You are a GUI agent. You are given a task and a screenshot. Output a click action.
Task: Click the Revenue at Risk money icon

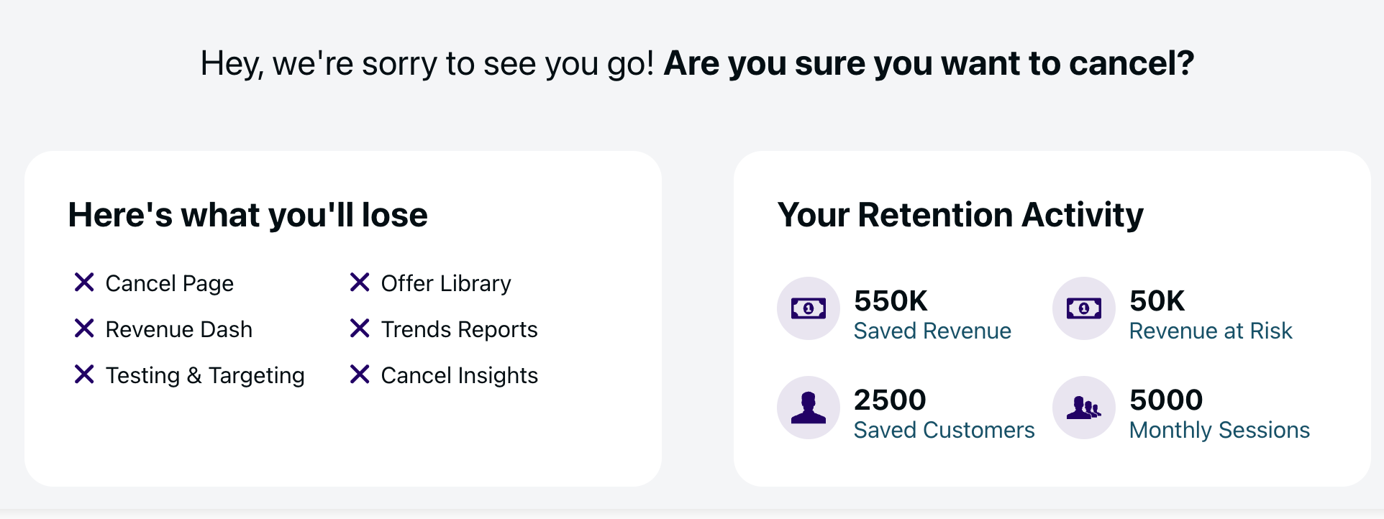pos(1083,308)
